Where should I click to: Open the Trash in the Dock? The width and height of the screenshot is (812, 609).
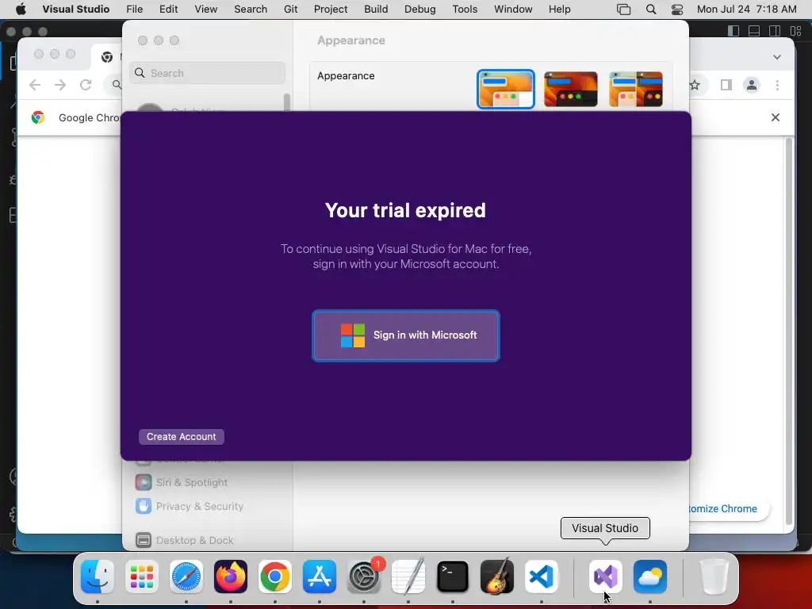[x=714, y=576]
